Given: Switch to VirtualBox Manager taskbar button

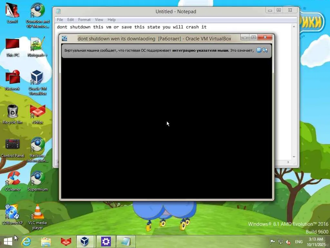Looking at the screenshot, I should 85,242.
